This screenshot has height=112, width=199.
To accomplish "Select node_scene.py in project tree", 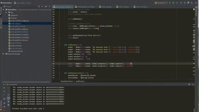I will pyautogui.click(x=16, y=46).
